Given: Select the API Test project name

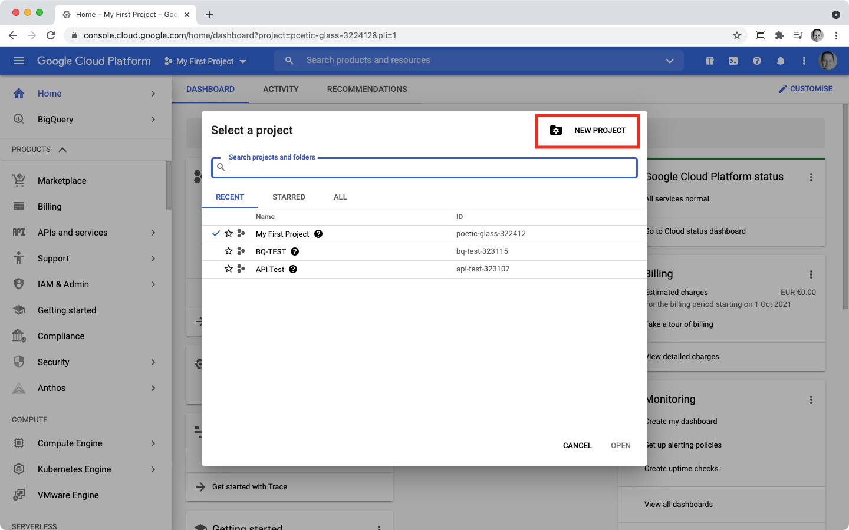Looking at the screenshot, I should [270, 269].
